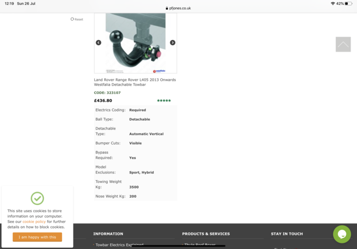The image size is (357, 249).
Task: Tap the scroll-to-top arrow button
Action: coord(343,44)
